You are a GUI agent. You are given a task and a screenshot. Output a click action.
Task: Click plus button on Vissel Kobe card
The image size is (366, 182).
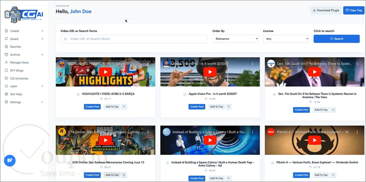click(x=124, y=107)
